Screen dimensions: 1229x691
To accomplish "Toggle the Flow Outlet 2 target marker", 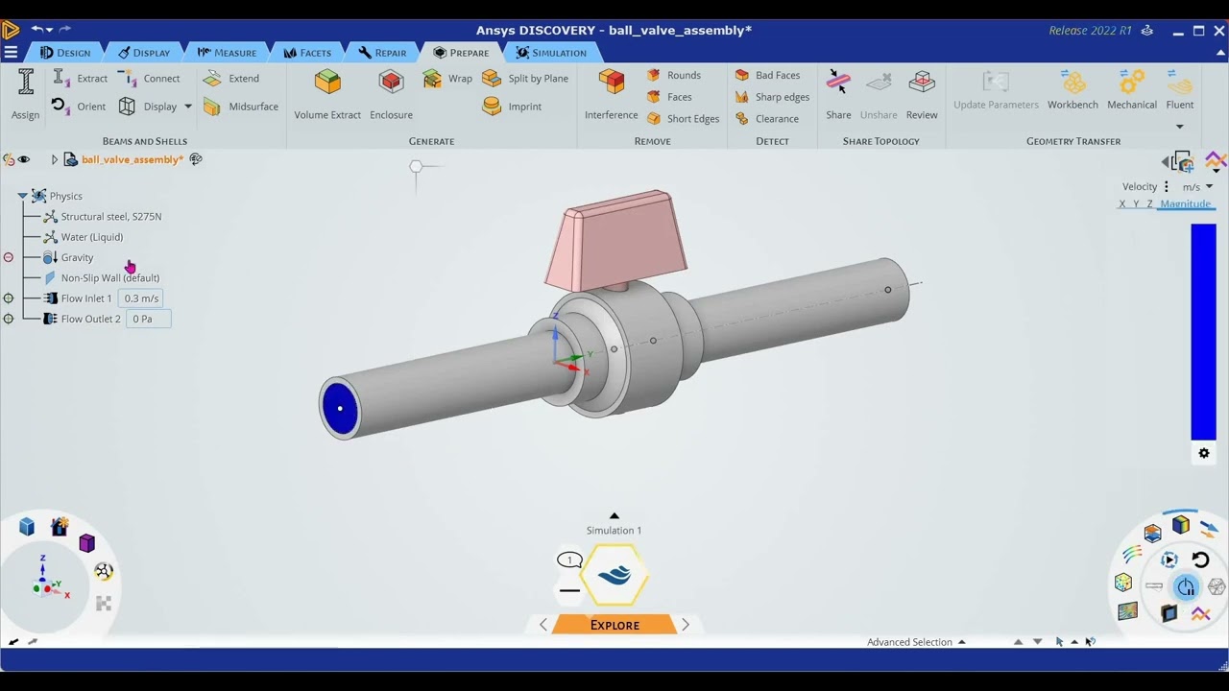I will pyautogui.click(x=9, y=319).
